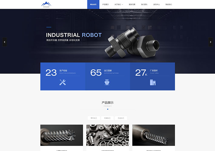Viewport: 215px width, 151px height.
Task: Click the ship icon under 出口国家
Action: click(107, 82)
